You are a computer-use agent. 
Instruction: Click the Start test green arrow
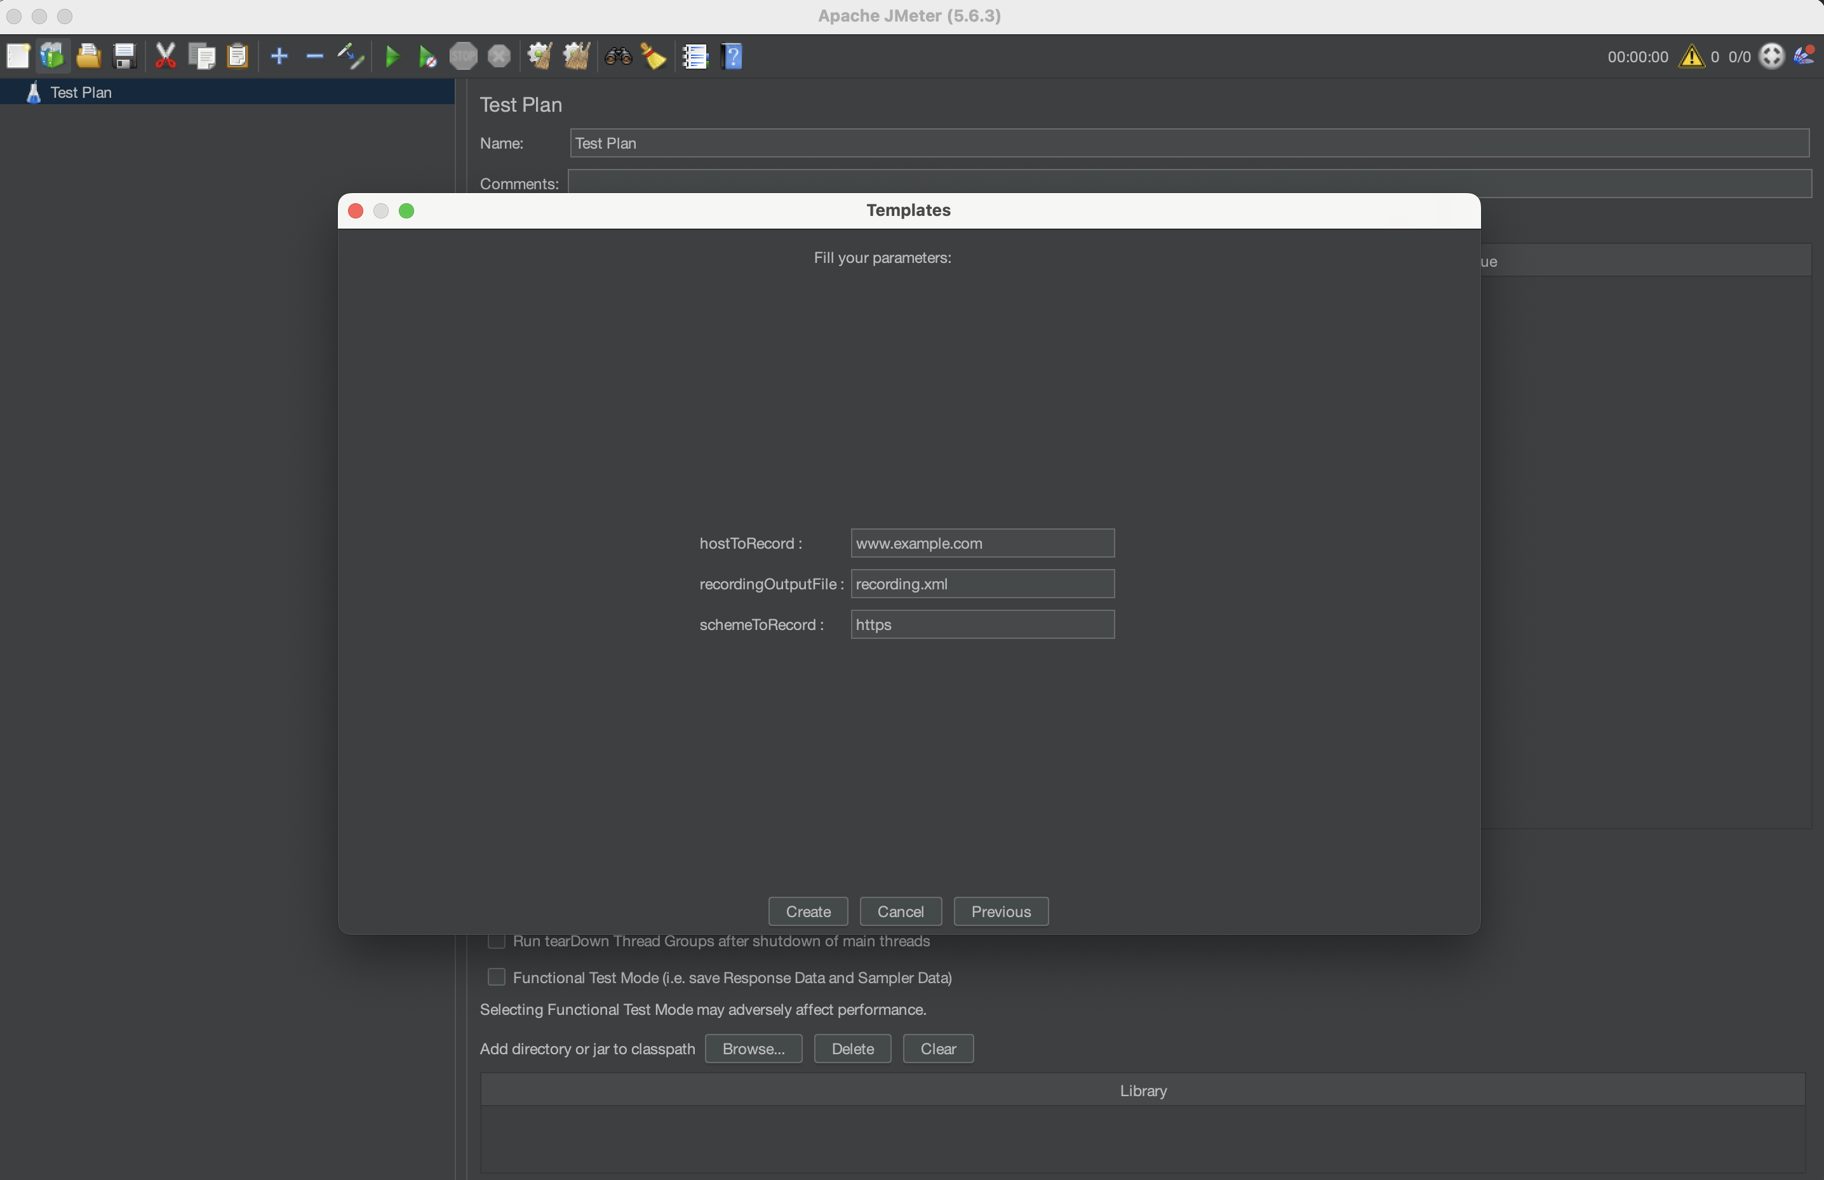click(392, 56)
